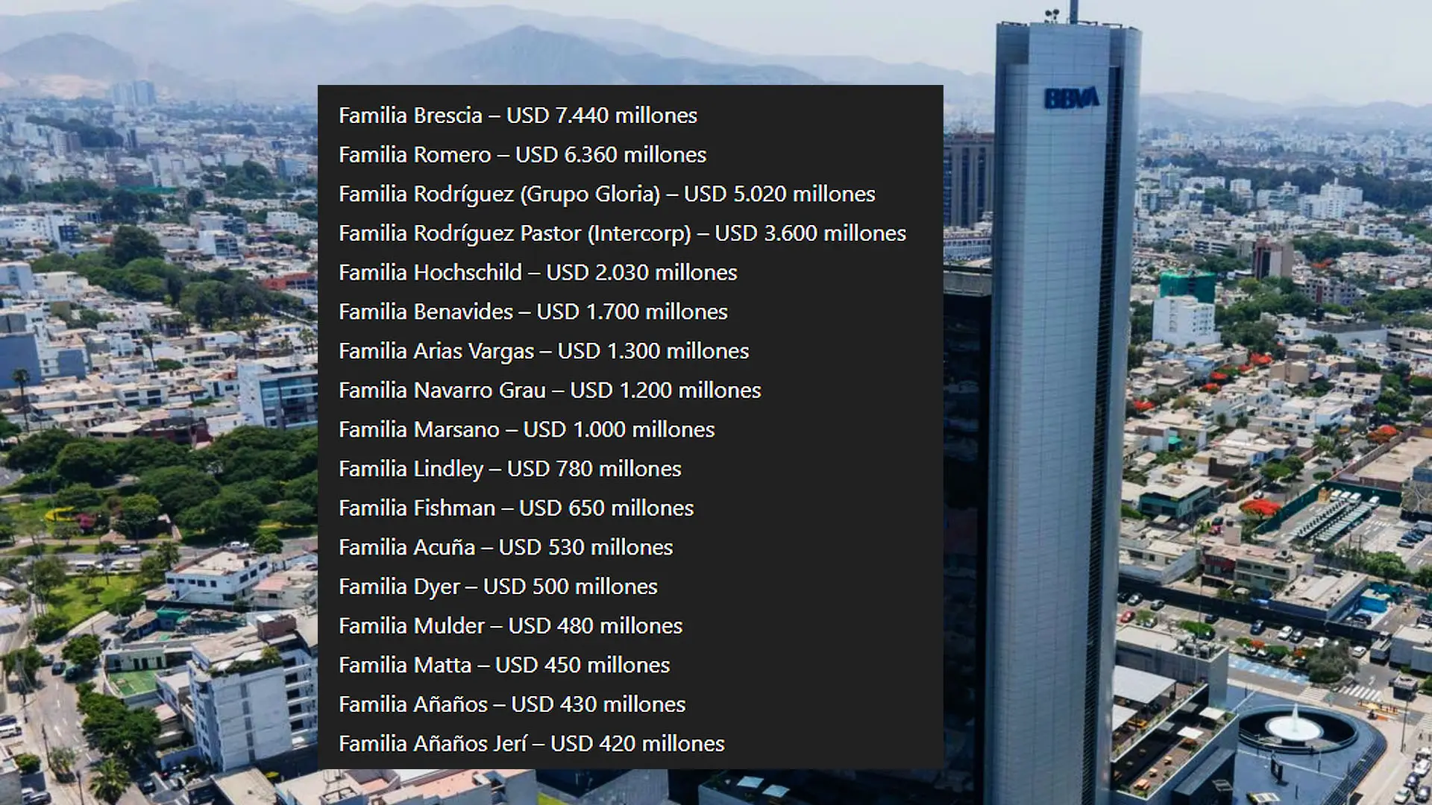Click the Familia Dyer line
Image resolution: width=1432 pixels, height=805 pixels.
(497, 587)
